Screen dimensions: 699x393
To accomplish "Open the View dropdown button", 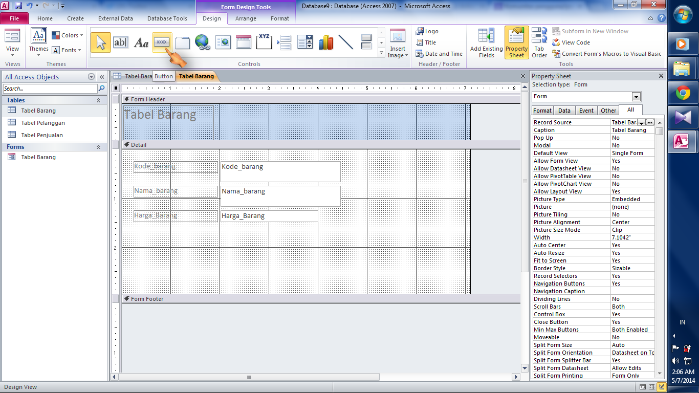I will [12, 43].
